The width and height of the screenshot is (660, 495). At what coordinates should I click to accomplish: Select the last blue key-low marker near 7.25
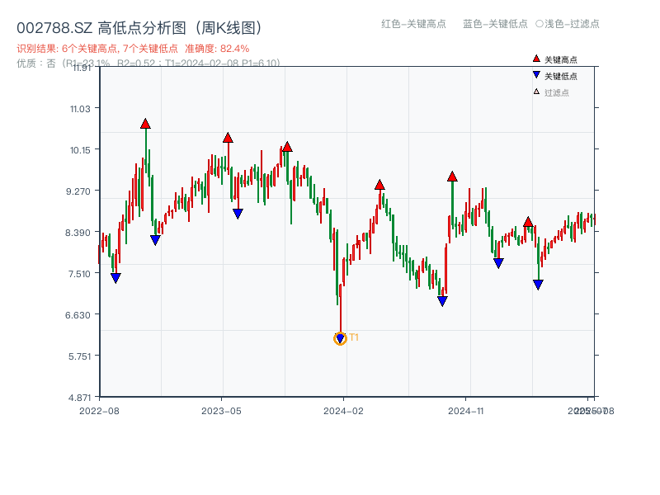pyautogui.click(x=538, y=285)
